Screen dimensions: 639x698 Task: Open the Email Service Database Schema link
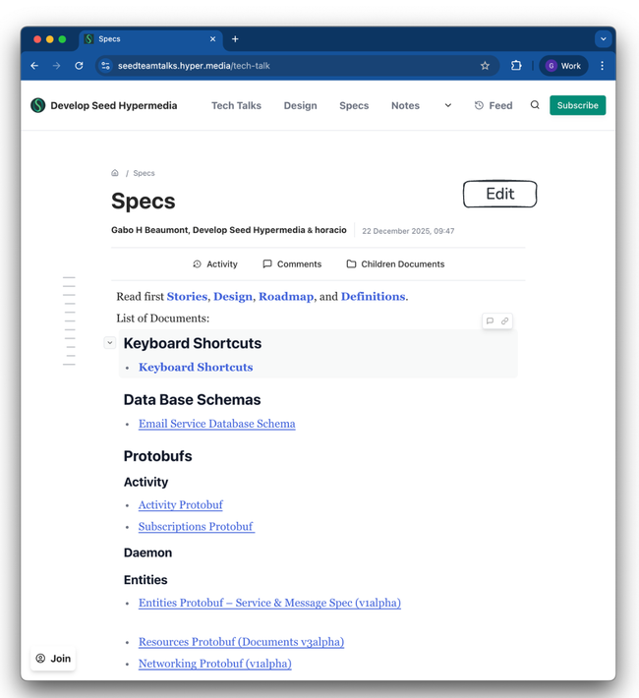216,424
